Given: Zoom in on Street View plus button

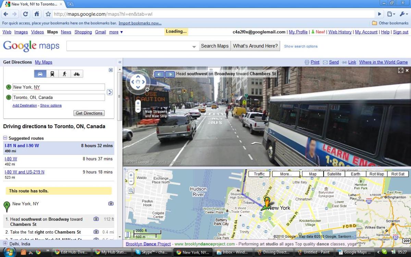Looking at the screenshot, I should pyautogui.click(x=138, y=103).
